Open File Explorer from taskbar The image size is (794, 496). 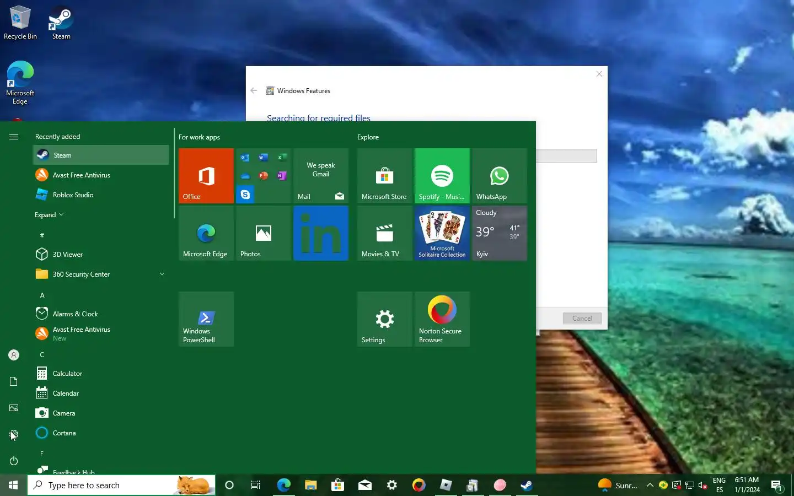[x=310, y=485]
